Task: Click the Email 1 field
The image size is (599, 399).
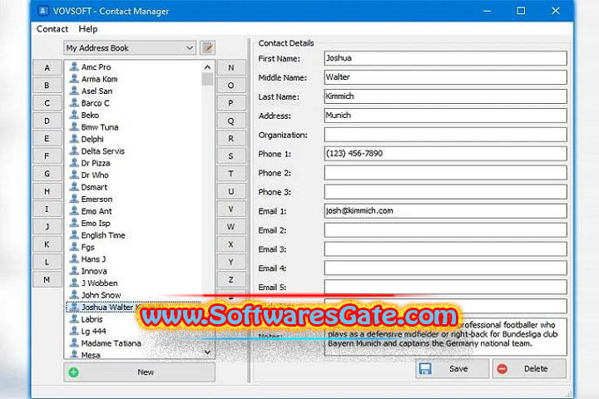Action: (x=445, y=211)
